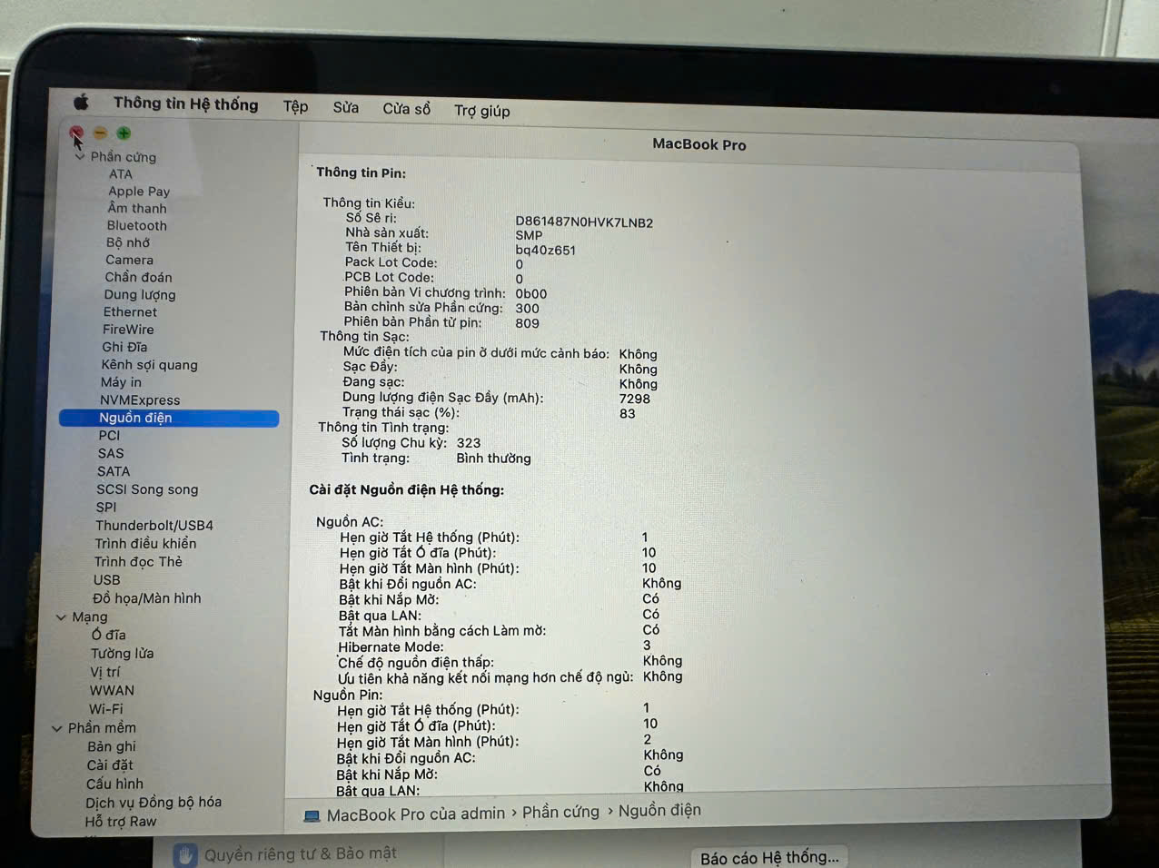Screen dimensions: 1159x868
Task: Select Thunderbolt/USB4 in hardware list
Action: [x=154, y=525]
